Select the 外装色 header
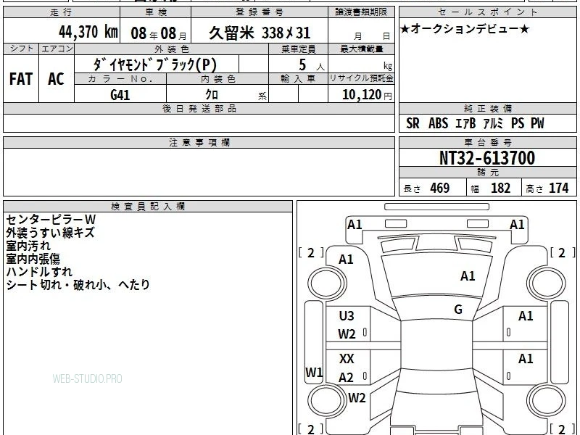This screenshot has height=435, width=580. point(171,49)
